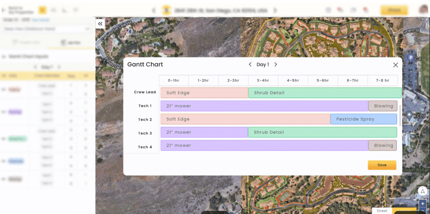Click the KCLU location pin on map
The width and height of the screenshot is (430, 214).
[409, 115]
